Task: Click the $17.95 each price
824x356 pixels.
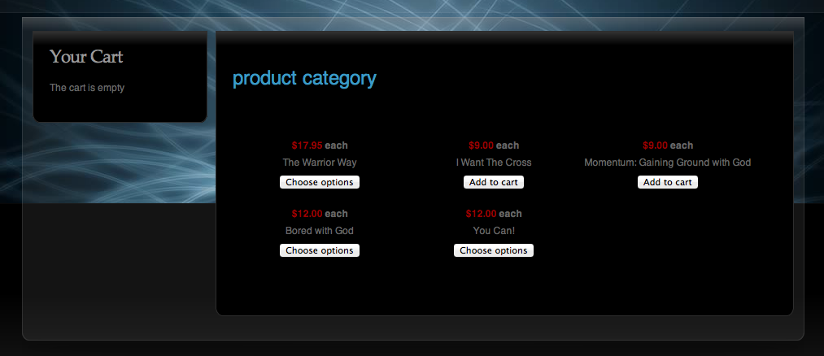Action: click(320, 145)
